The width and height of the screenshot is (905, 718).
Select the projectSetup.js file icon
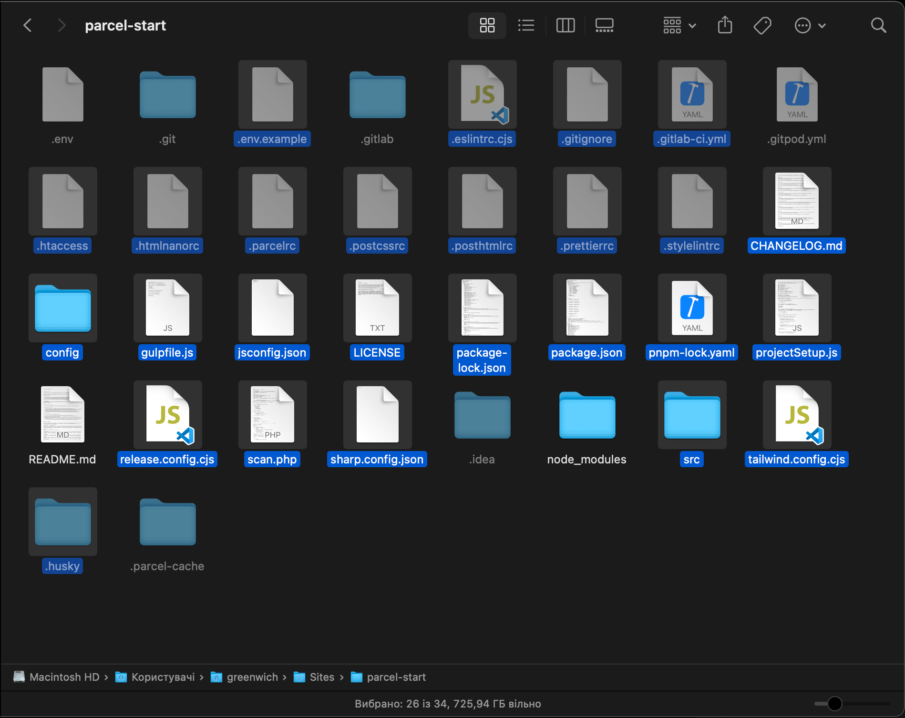coord(797,308)
